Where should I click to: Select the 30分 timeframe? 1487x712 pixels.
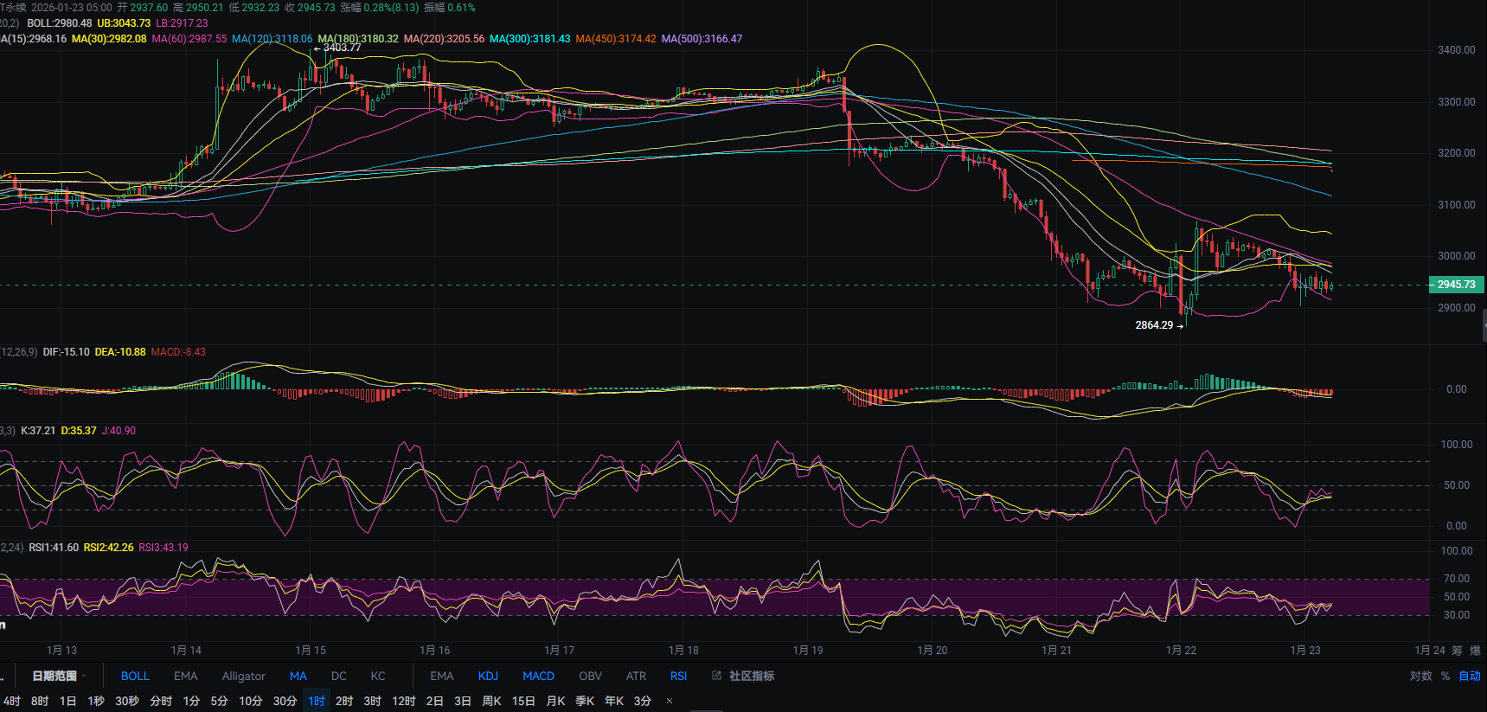point(285,701)
